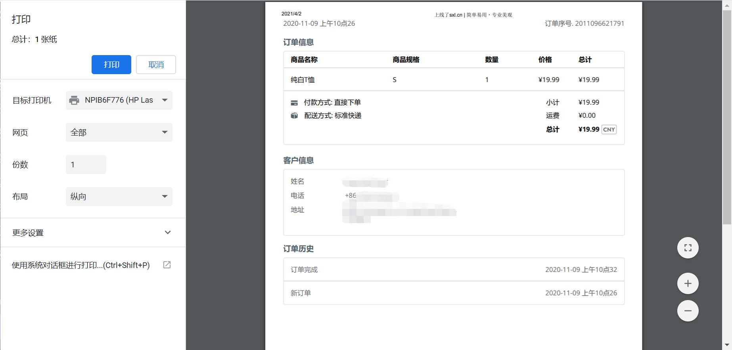This screenshot has width=732, height=350.
Task: Expand the 更多设置 more settings section
Action: pyautogui.click(x=93, y=233)
